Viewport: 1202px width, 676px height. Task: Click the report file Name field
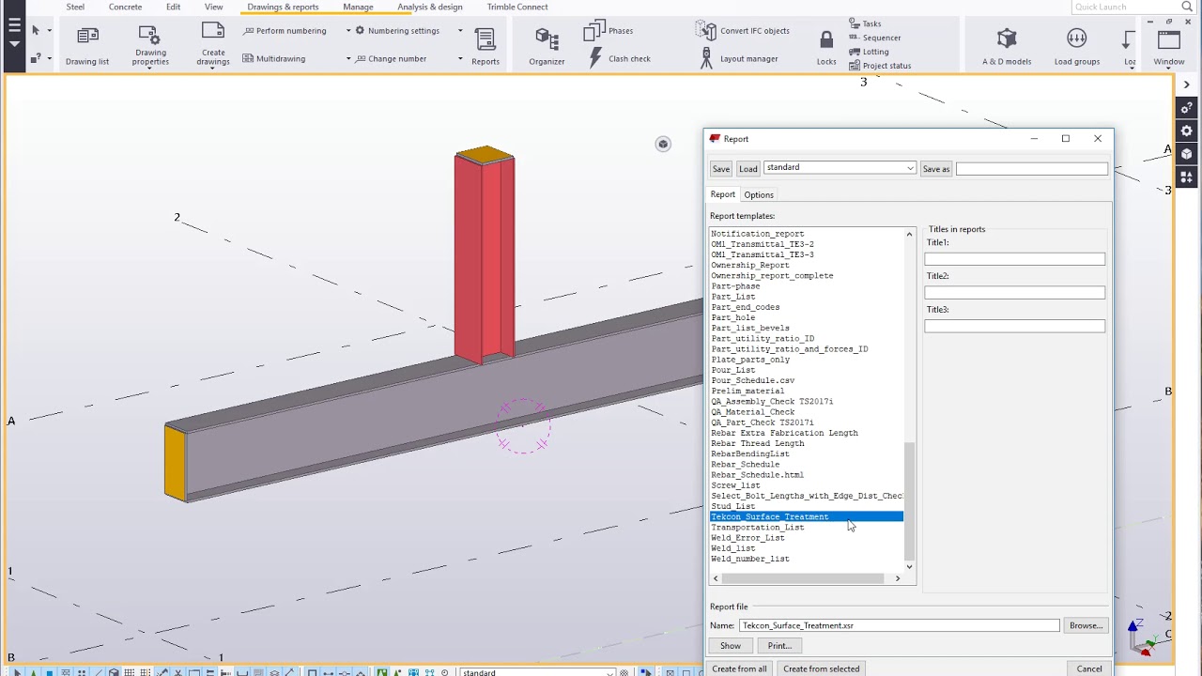899,625
